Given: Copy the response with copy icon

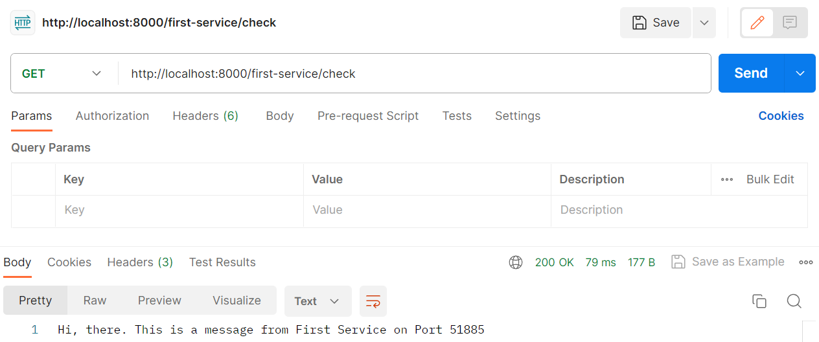Looking at the screenshot, I should coord(759,301).
